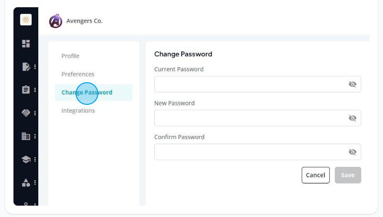Open the dashboard grid icon in sidebar

coord(26,43)
